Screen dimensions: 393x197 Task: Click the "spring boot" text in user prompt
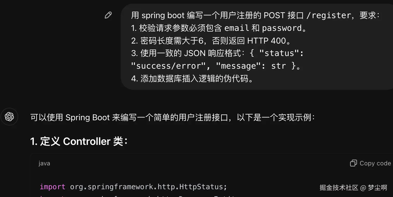coord(163,16)
